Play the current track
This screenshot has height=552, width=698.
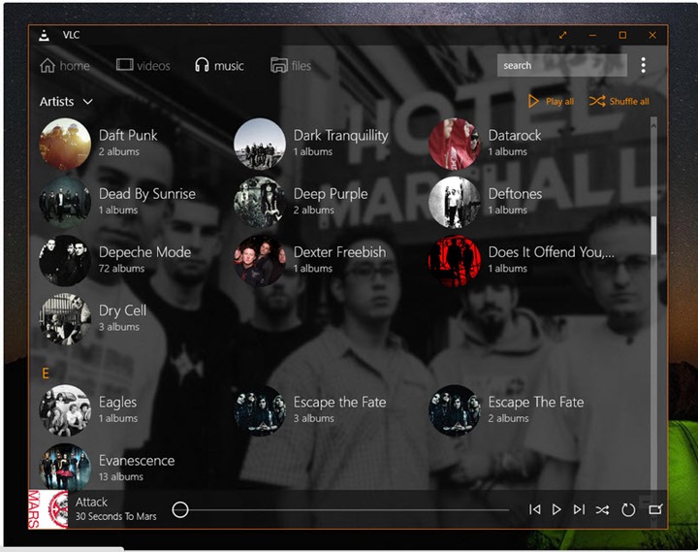pyautogui.click(x=556, y=509)
